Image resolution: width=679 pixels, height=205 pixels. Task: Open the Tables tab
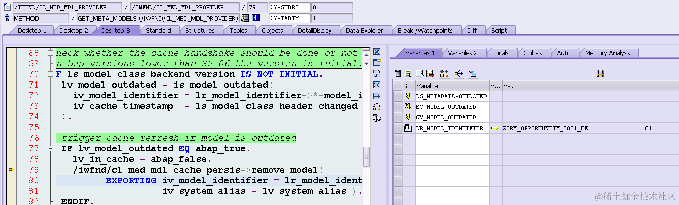[238, 30]
